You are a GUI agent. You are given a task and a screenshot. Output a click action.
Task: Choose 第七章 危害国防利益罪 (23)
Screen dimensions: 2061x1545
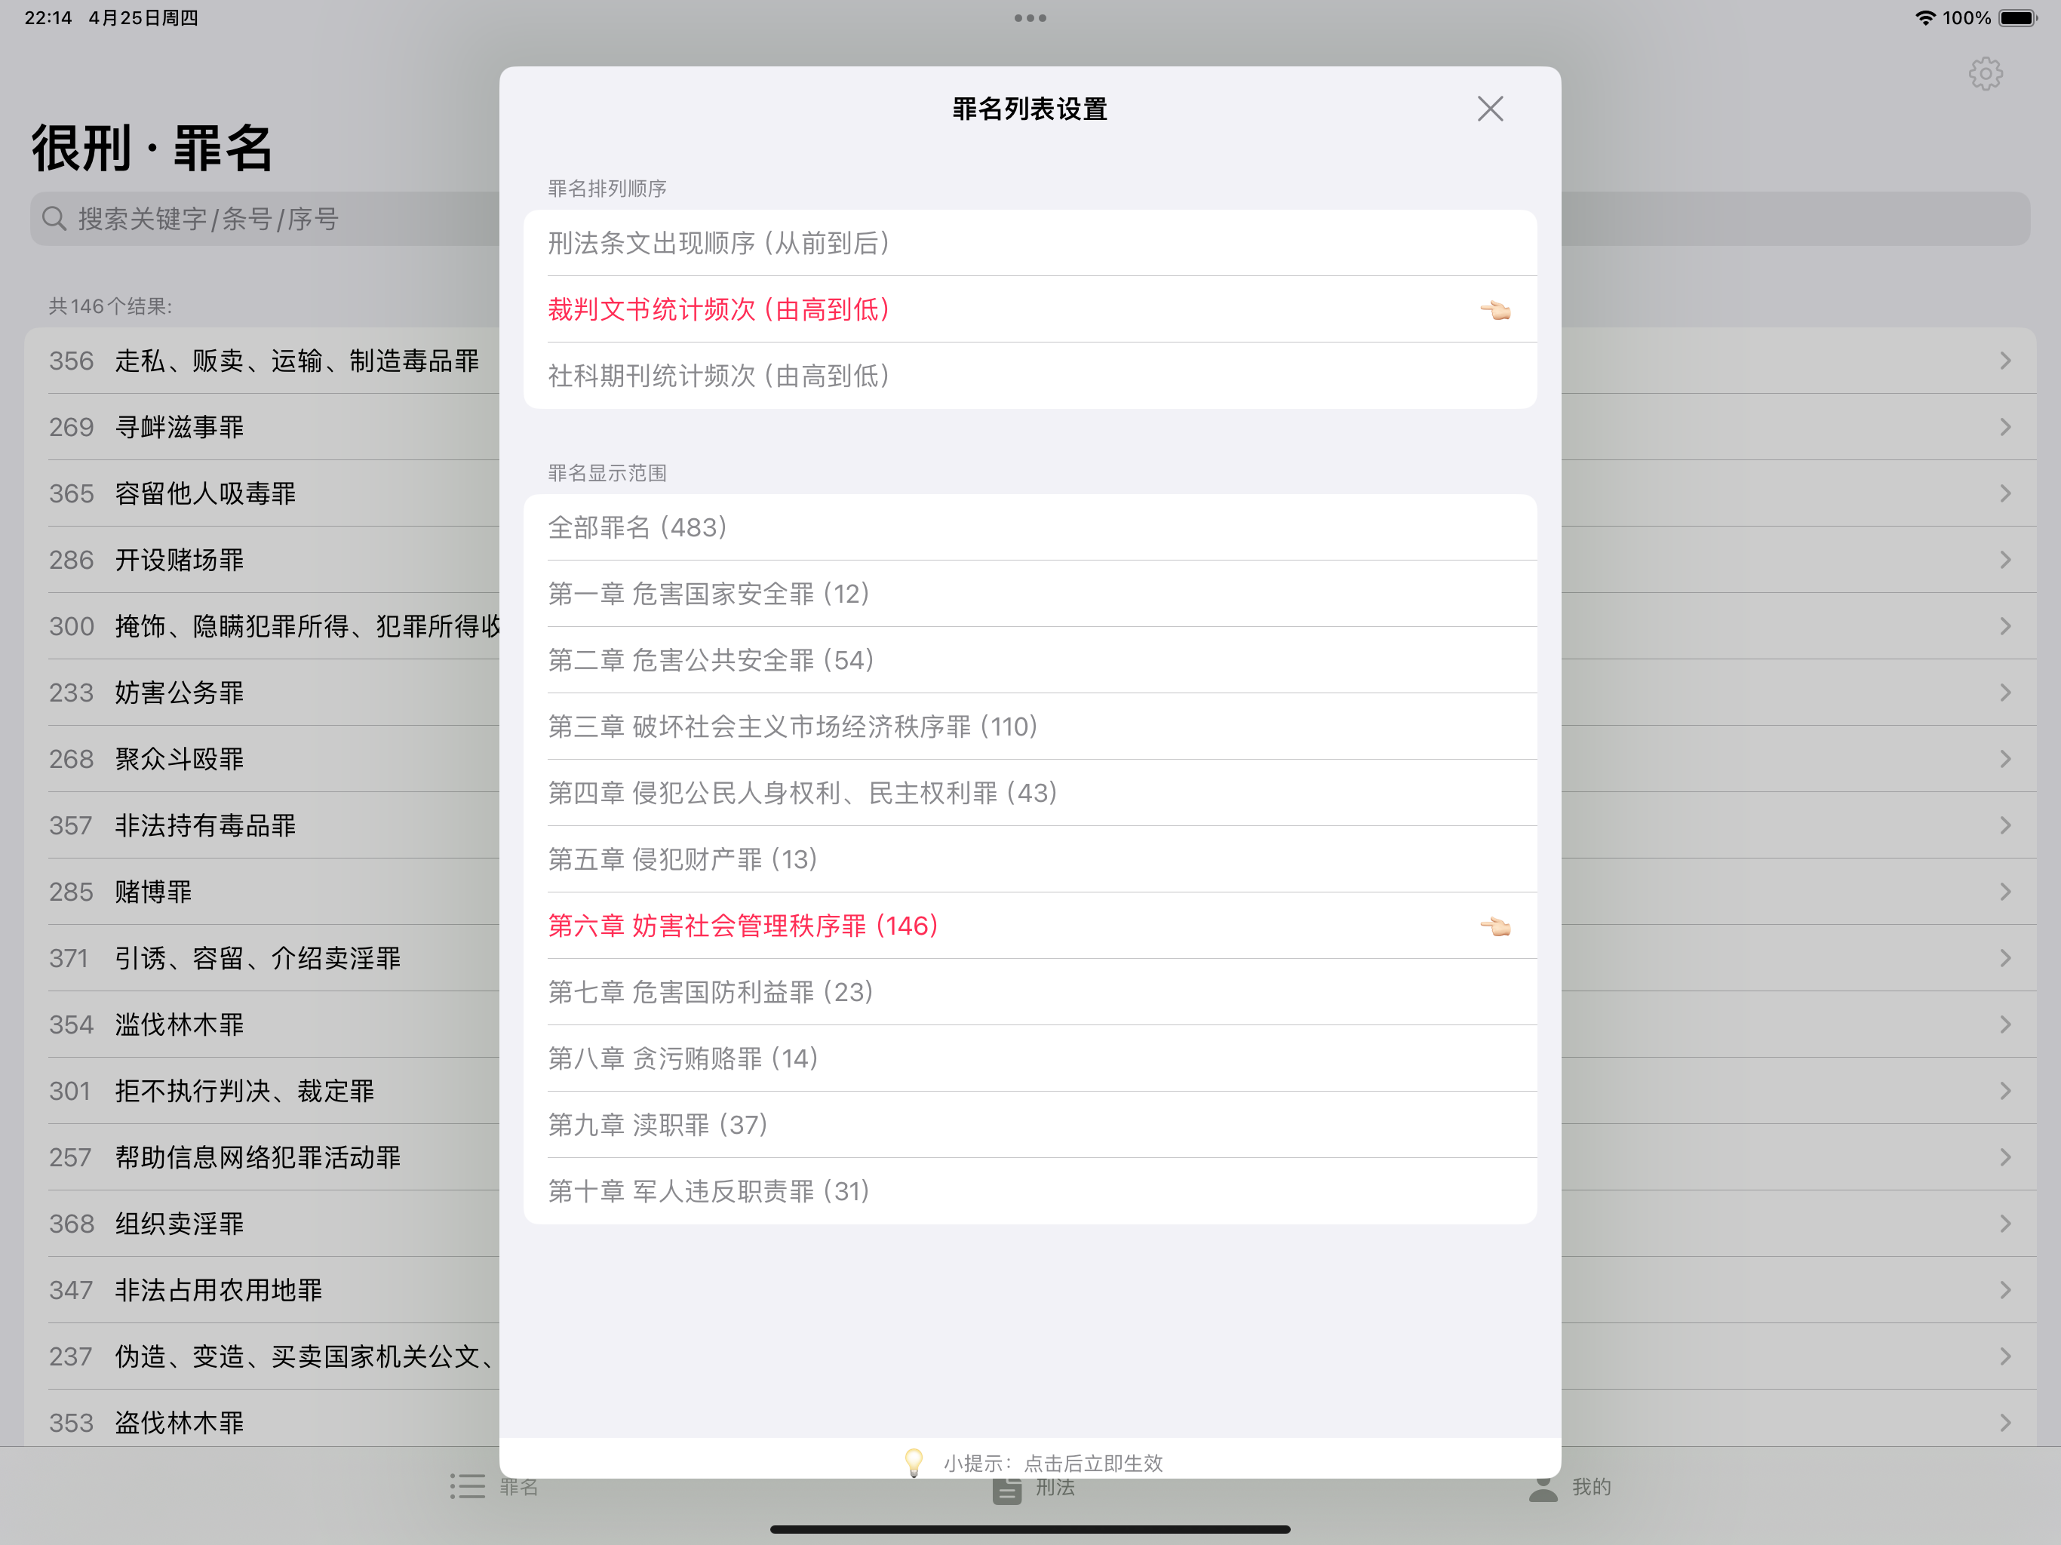[x=1030, y=991]
